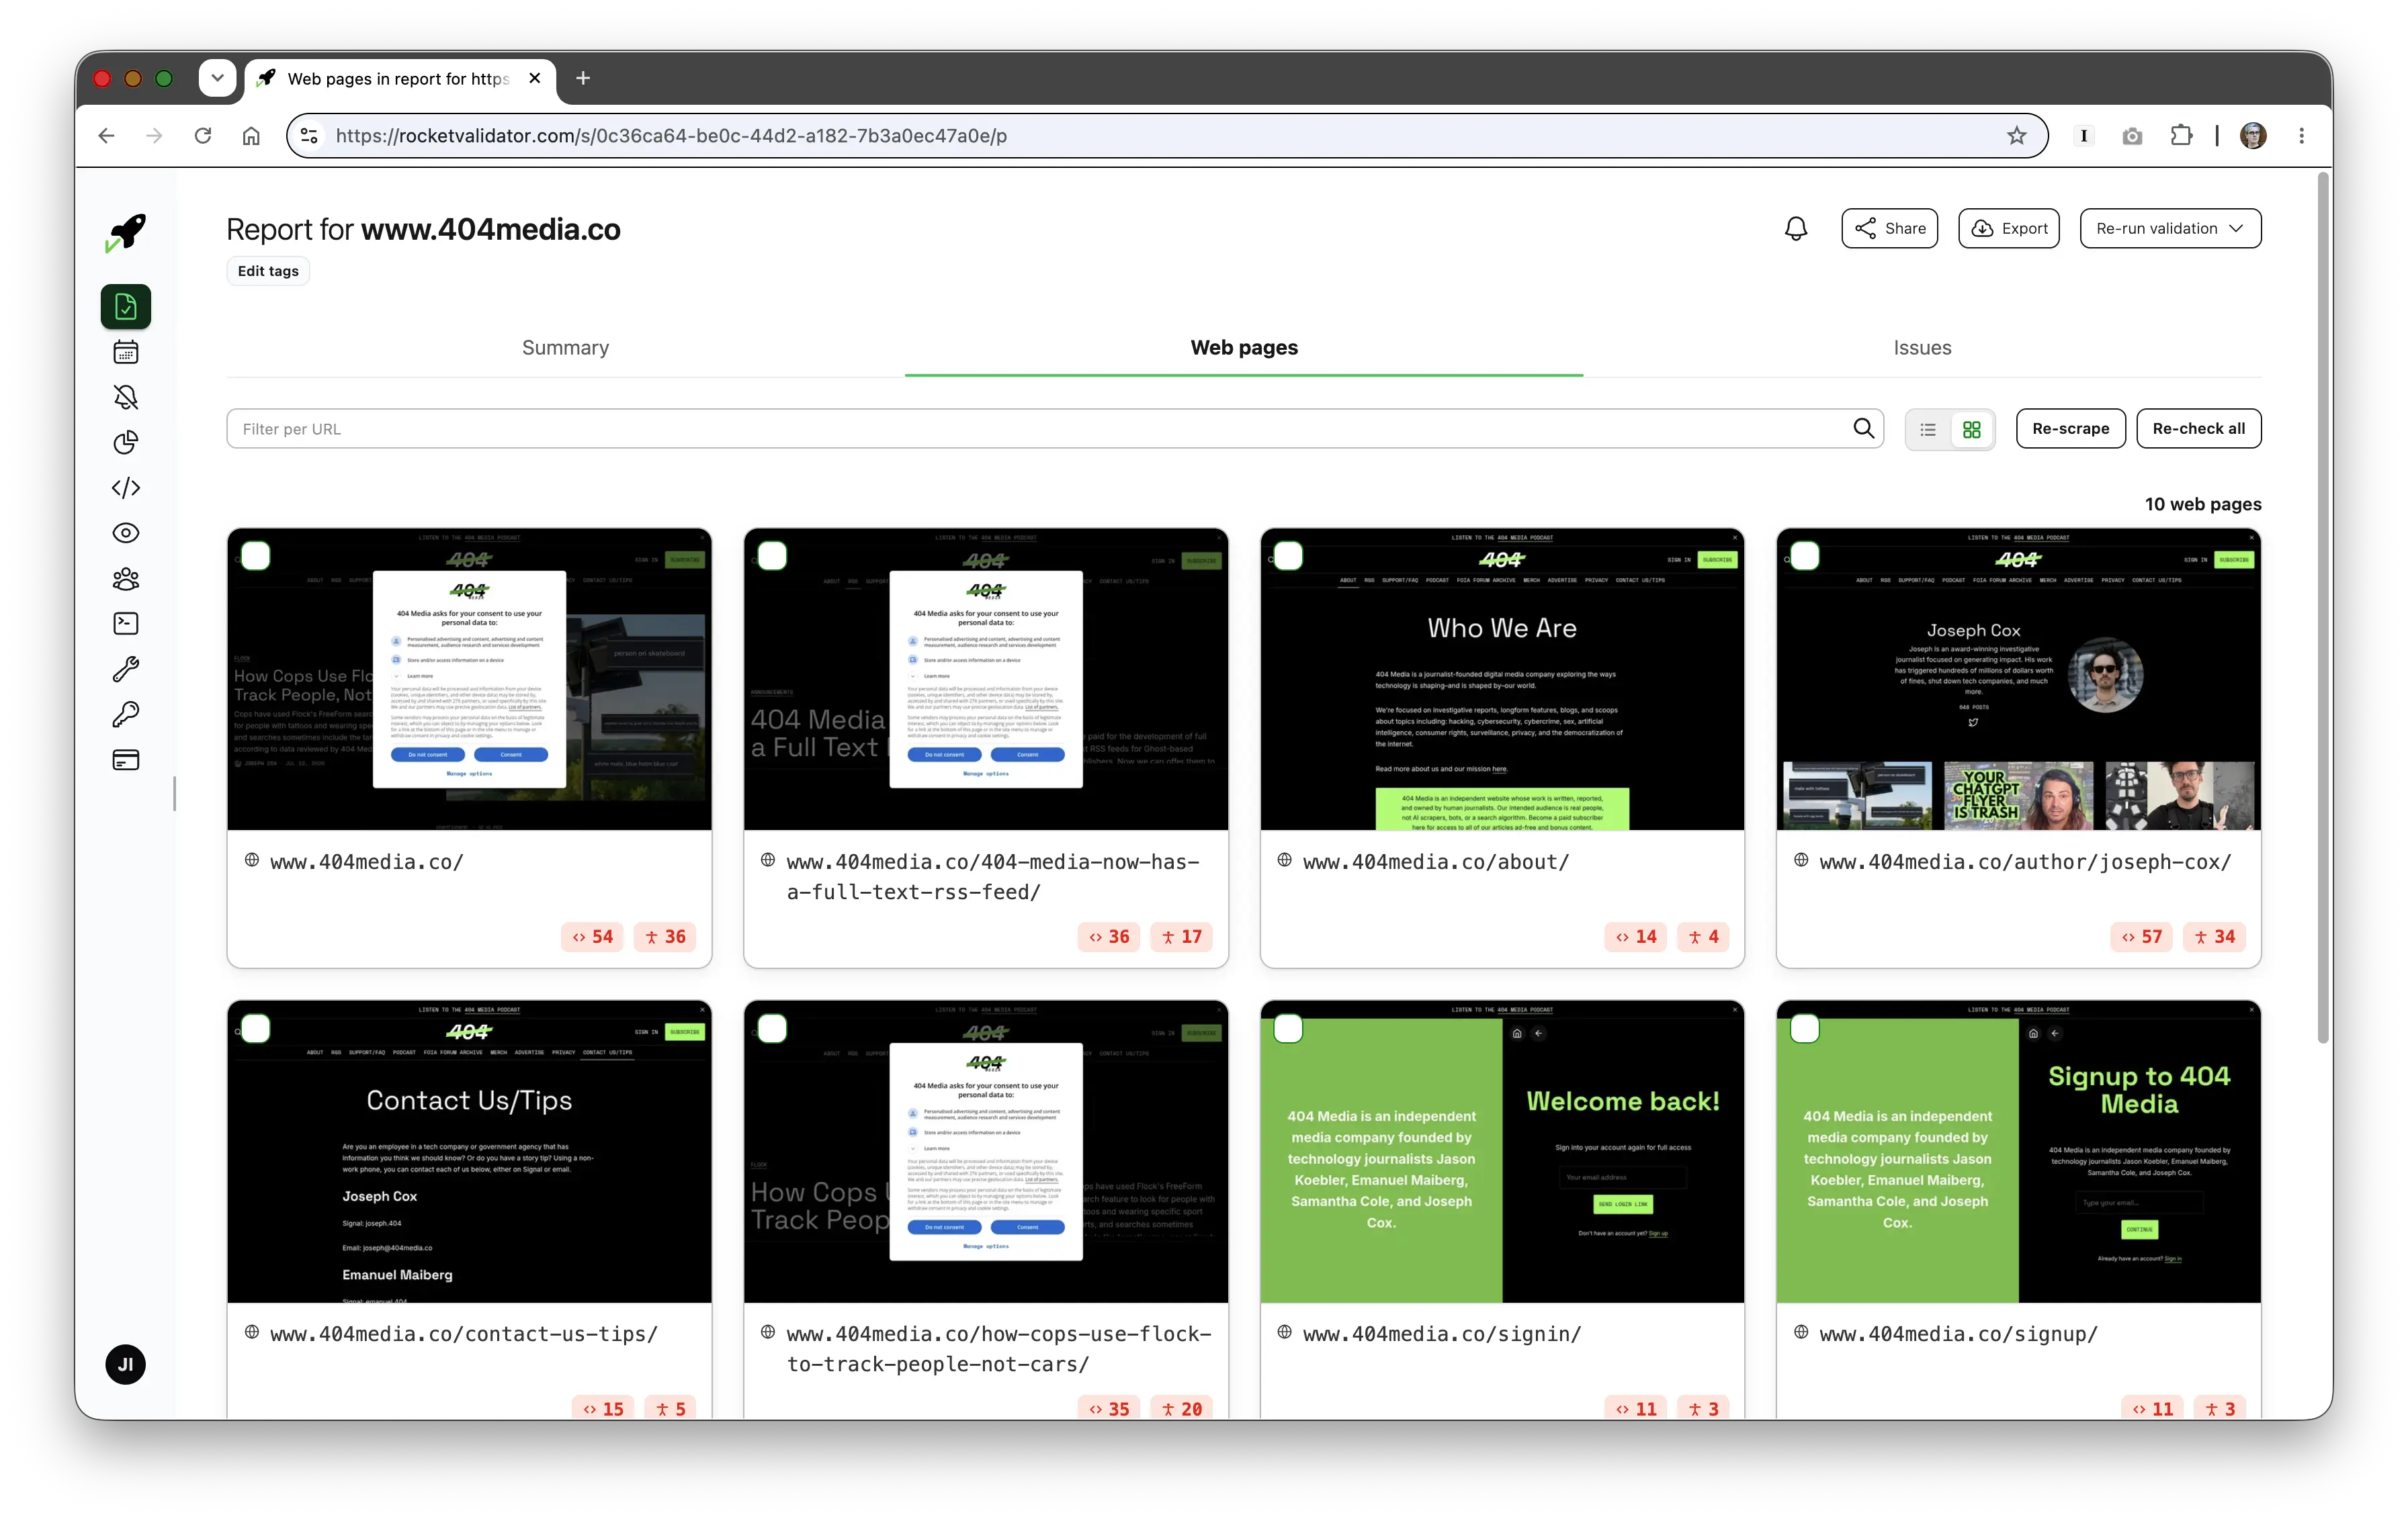Select checkbox on contact-us-tips card
2408x1519 pixels.
click(256, 1029)
